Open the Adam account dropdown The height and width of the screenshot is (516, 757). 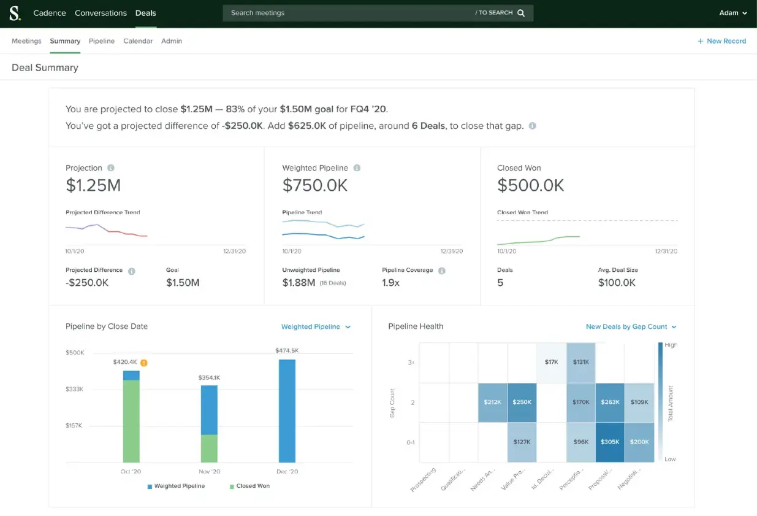tap(733, 12)
